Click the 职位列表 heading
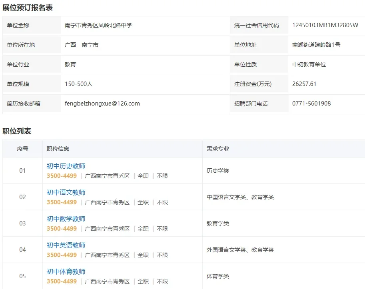This screenshot has height=289, width=365. tap(17, 131)
